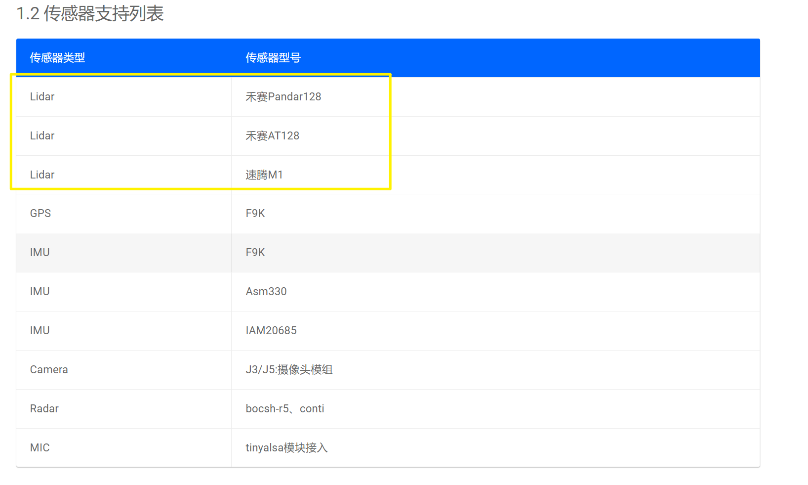808x485 pixels.
Task: Select the Lidar cell beside 速腾M1
Action: click(42, 175)
